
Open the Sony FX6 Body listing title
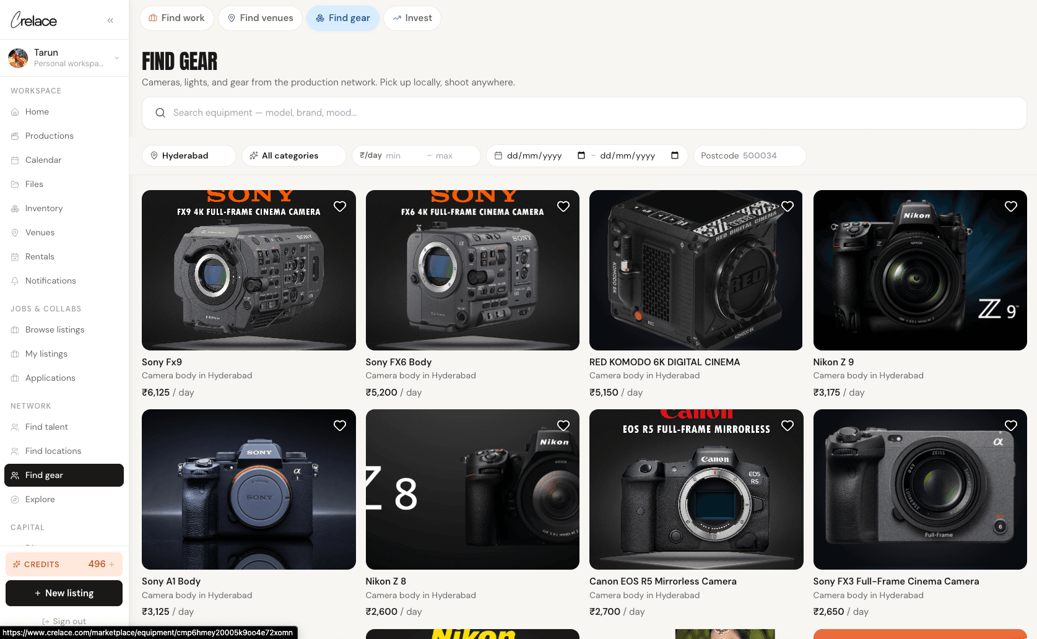click(399, 362)
